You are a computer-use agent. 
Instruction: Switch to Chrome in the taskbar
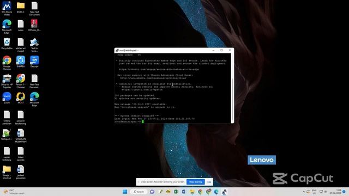[200, 192]
